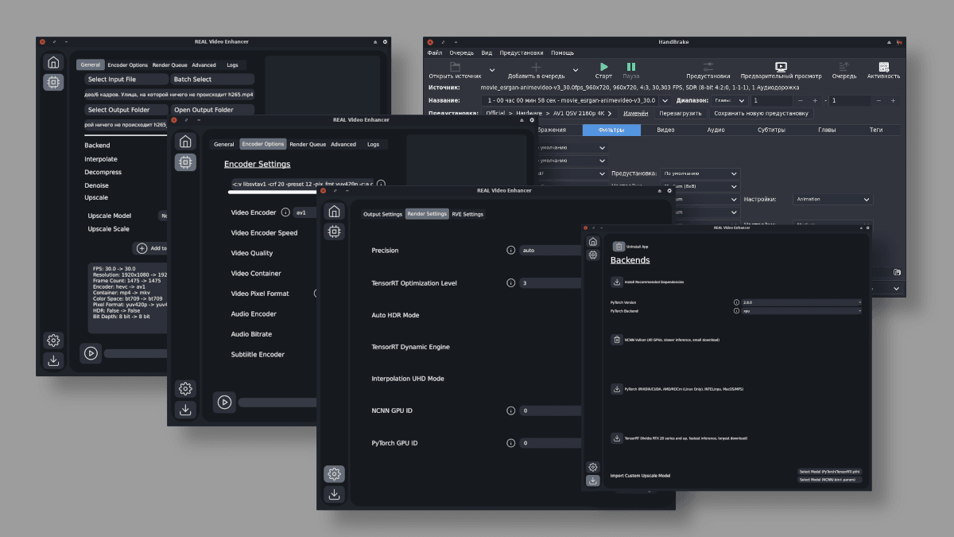Viewport: 954px width, 537px height.
Task: Click the progress bar in the Encoder Settings window
Action: tap(277, 403)
